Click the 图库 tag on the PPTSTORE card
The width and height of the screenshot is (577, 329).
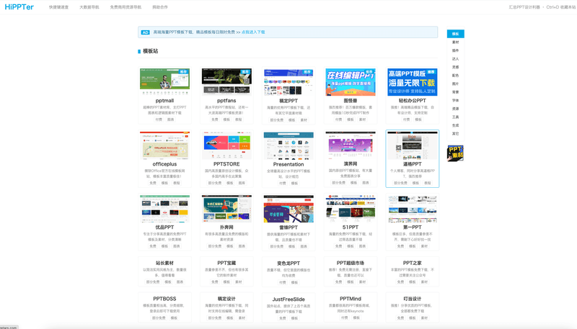[x=242, y=183]
